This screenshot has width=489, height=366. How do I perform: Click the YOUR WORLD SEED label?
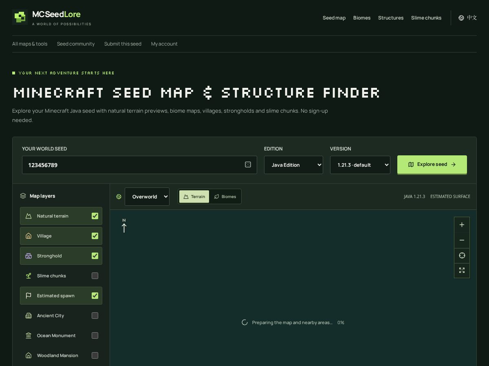pos(44,149)
